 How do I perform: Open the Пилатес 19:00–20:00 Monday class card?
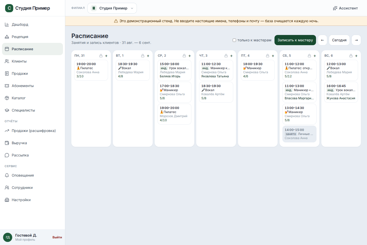click(x=91, y=70)
